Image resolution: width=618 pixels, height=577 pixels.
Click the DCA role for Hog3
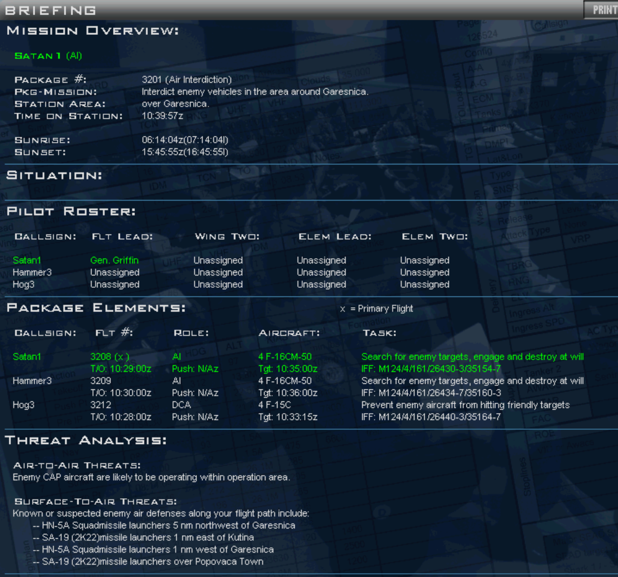click(181, 405)
